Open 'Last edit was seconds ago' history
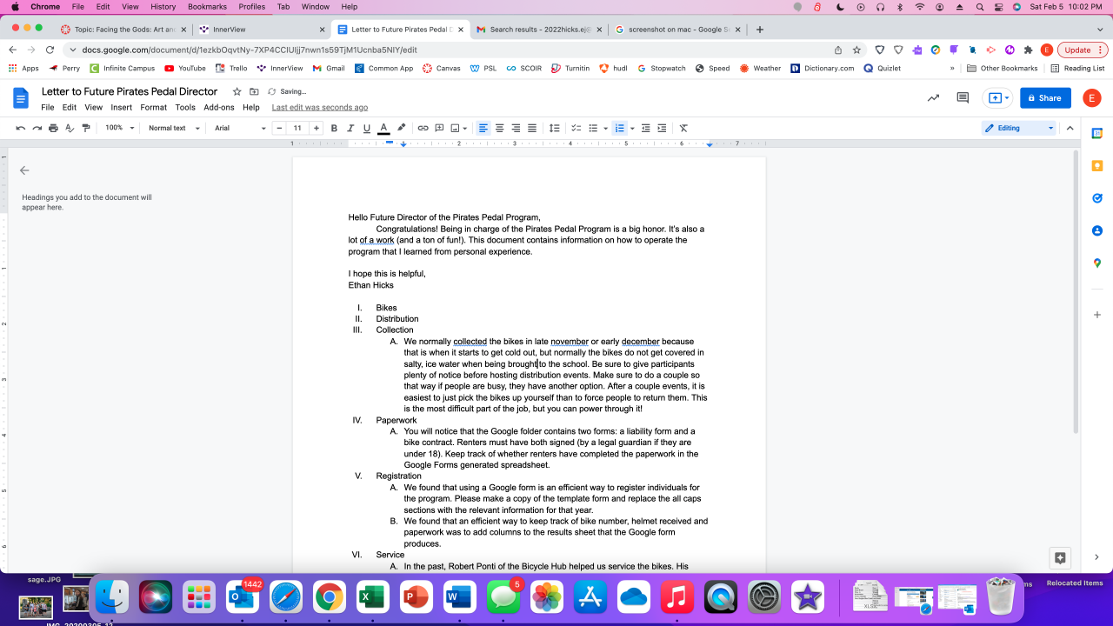Viewport: 1113px width, 626px height. tap(320, 108)
